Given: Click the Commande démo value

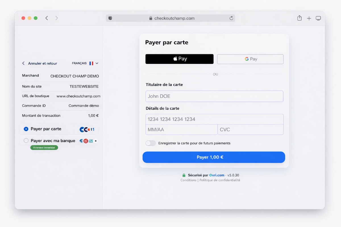Looking at the screenshot, I should [84, 106].
